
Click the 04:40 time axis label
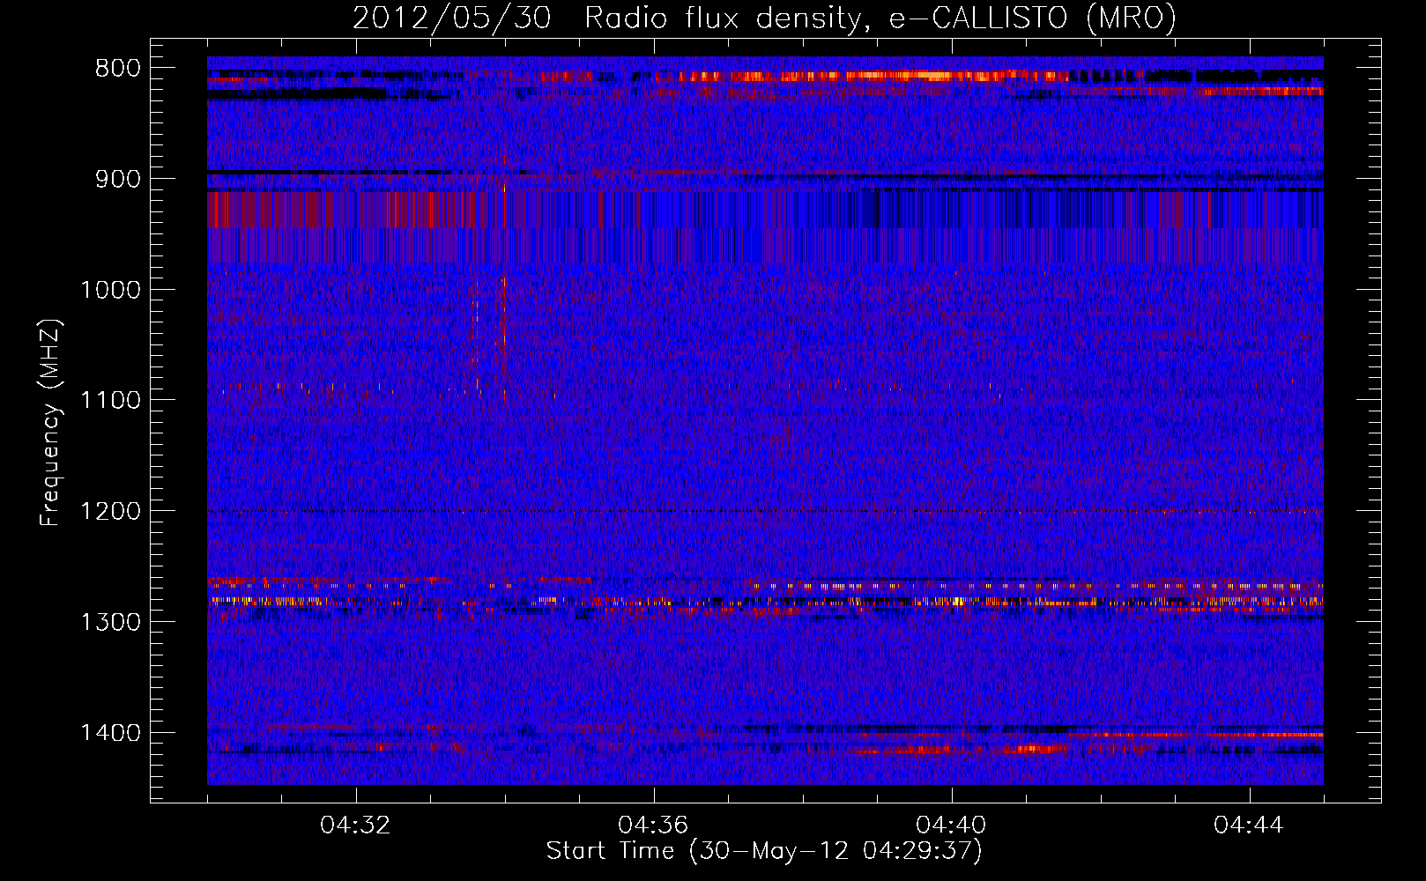(952, 825)
